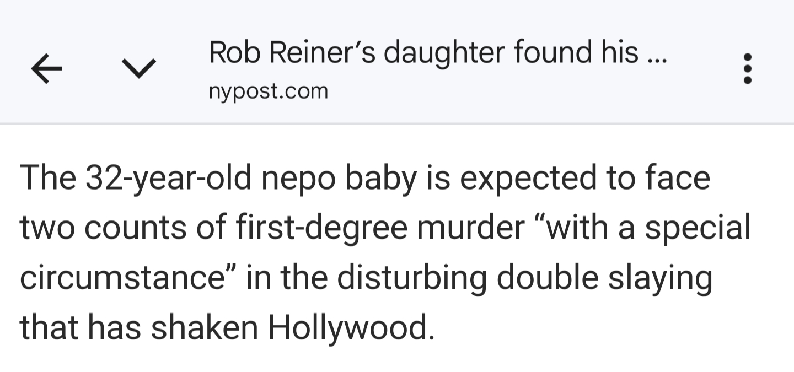Tap the opening word "The" of the article
794x372 pixels.
coord(48,179)
